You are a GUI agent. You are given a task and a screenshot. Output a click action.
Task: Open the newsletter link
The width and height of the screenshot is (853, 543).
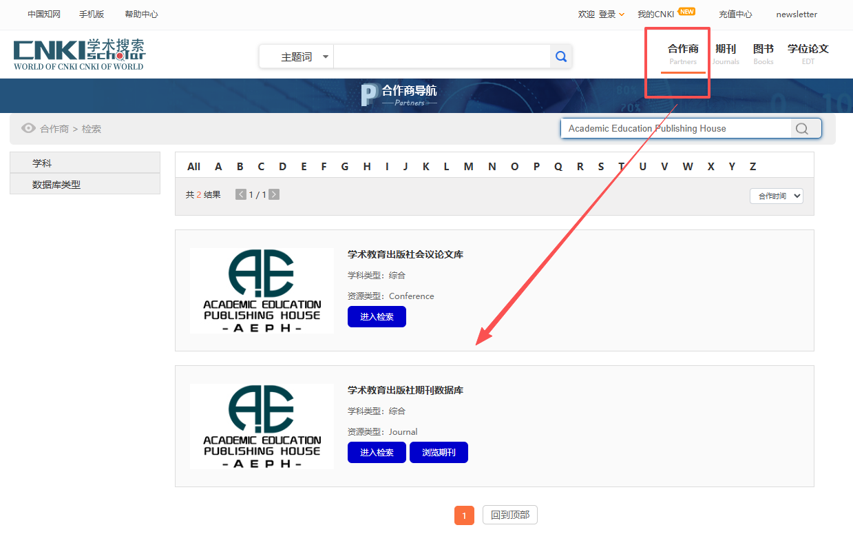(x=797, y=14)
